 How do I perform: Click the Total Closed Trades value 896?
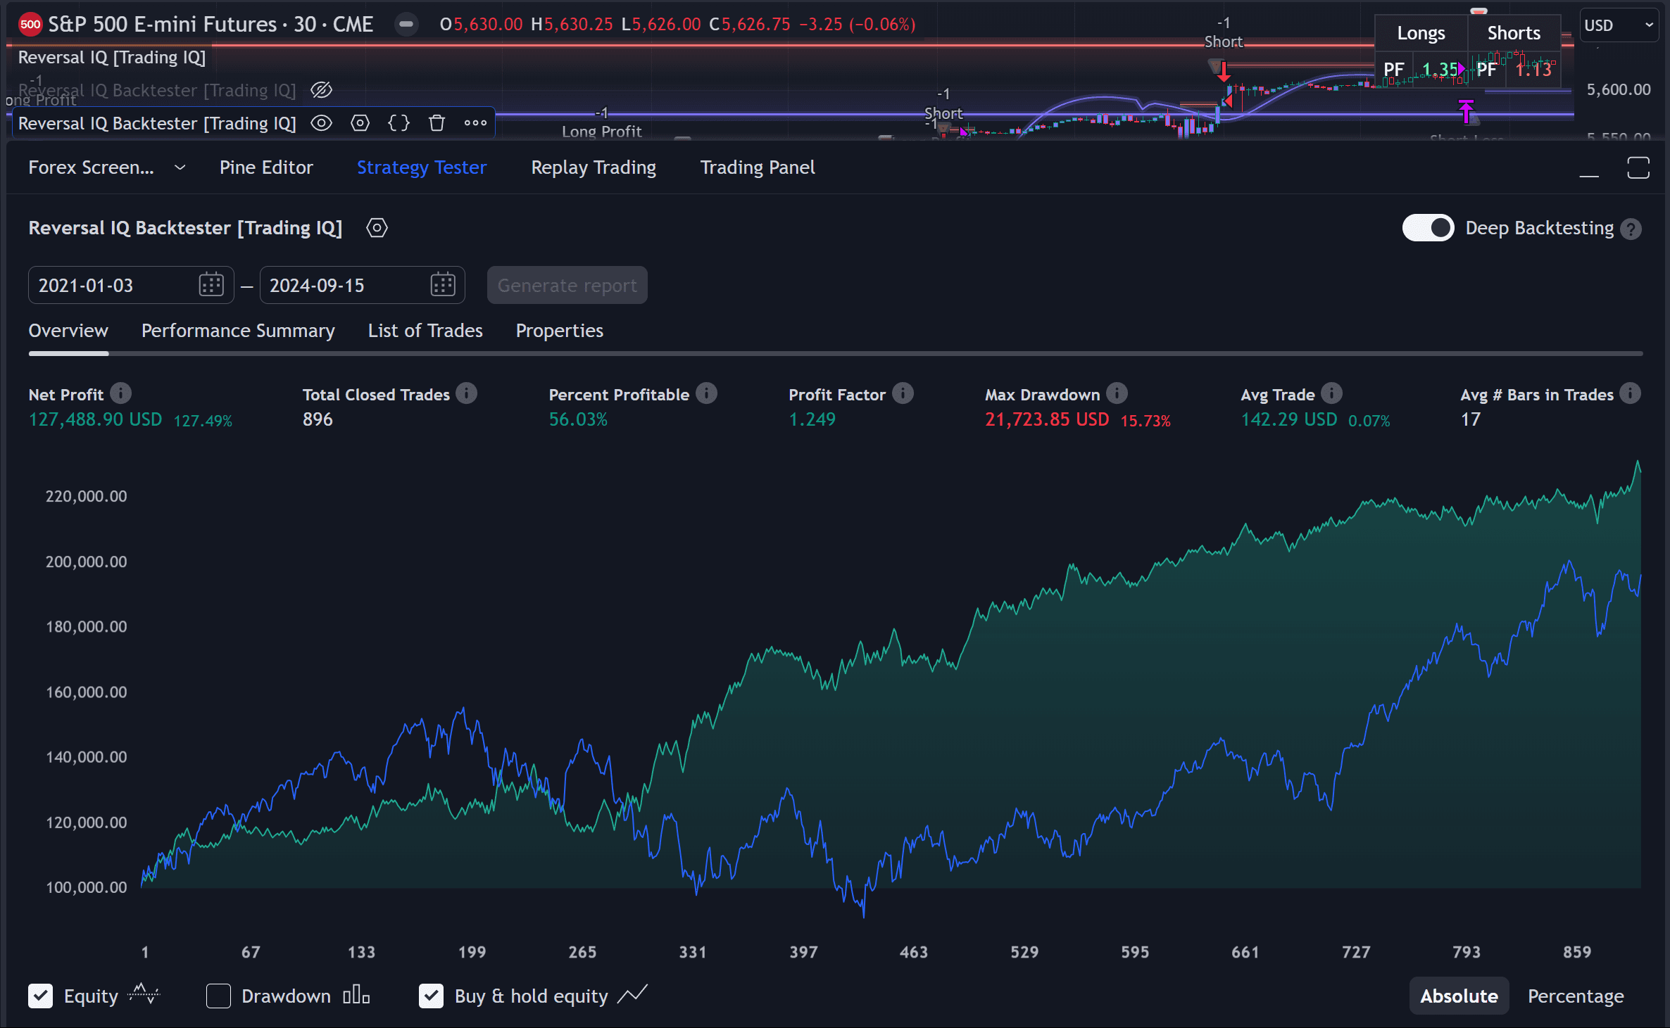(318, 420)
